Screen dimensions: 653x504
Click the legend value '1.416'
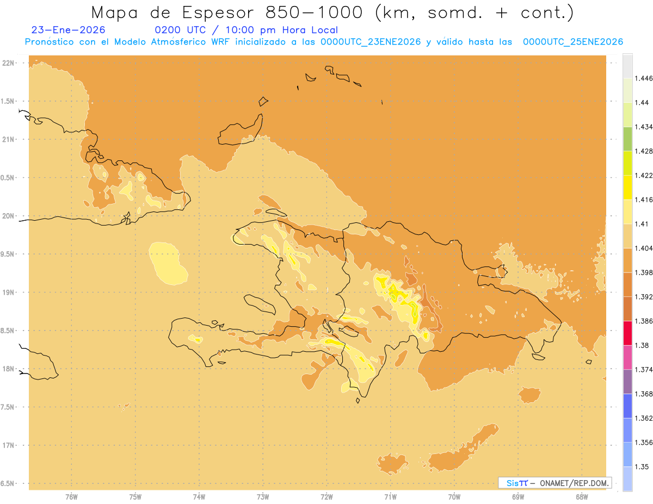(x=645, y=200)
